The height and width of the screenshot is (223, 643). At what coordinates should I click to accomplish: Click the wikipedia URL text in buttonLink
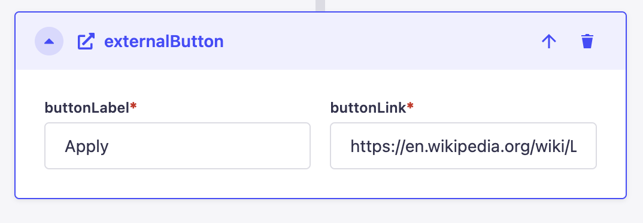coord(463,146)
